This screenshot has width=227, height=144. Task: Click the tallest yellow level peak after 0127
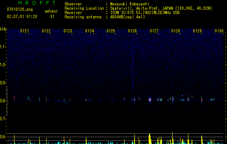tap(172, 138)
